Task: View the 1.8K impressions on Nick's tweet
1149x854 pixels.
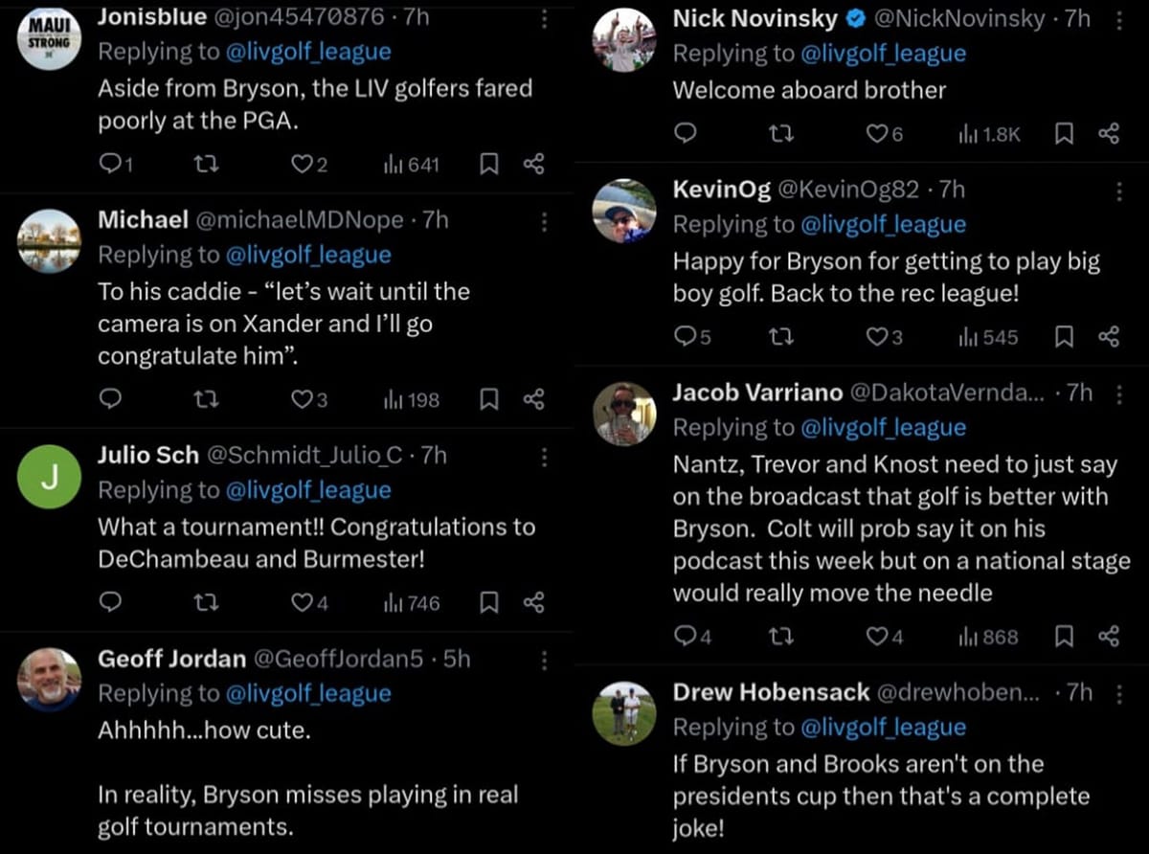Action: [x=988, y=135]
